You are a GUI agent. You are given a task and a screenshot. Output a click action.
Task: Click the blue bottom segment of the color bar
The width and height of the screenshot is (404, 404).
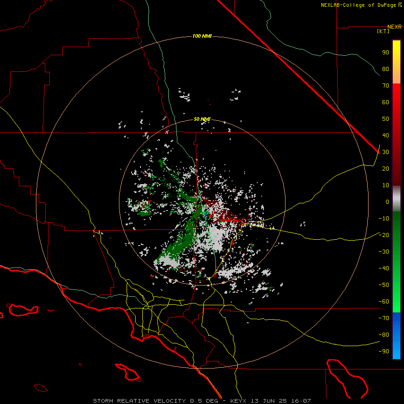pyautogui.click(x=396, y=336)
